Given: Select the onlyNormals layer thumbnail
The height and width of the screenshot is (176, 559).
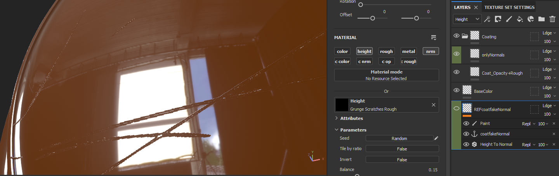Looking at the screenshot, I should point(474,54).
